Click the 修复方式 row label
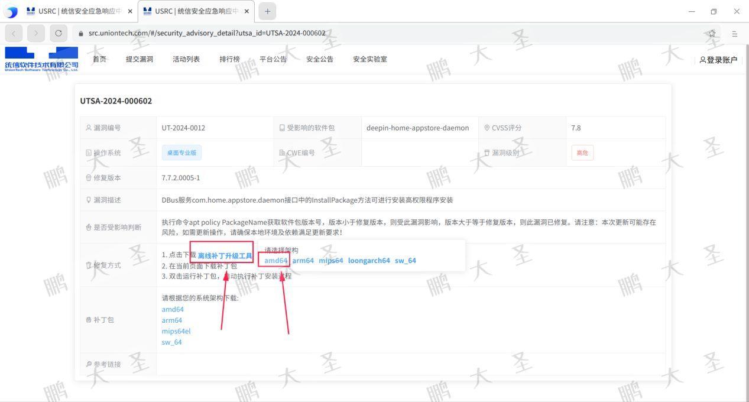The height and width of the screenshot is (402, 749). 103,265
